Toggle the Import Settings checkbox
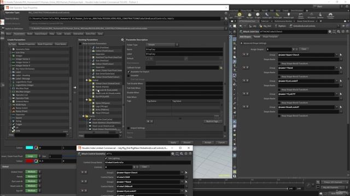This screenshot has height=196, width=350. click(129, 128)
